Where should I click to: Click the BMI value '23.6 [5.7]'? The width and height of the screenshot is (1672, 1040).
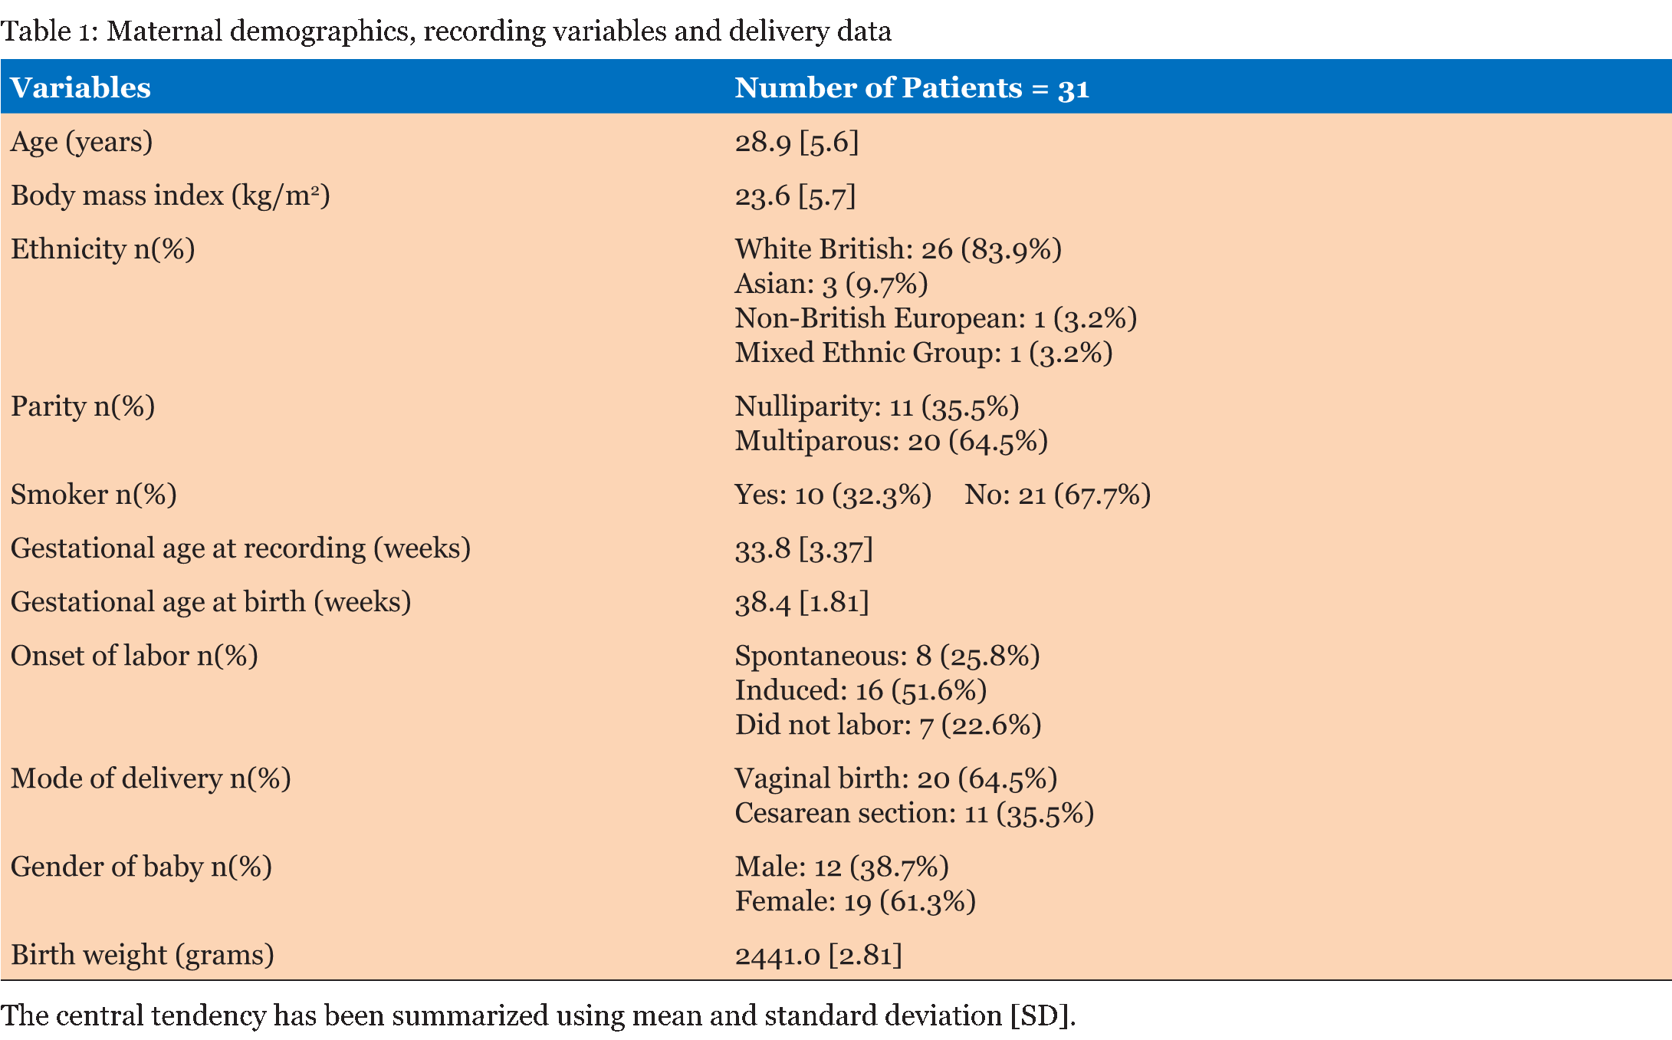[795, 196]
